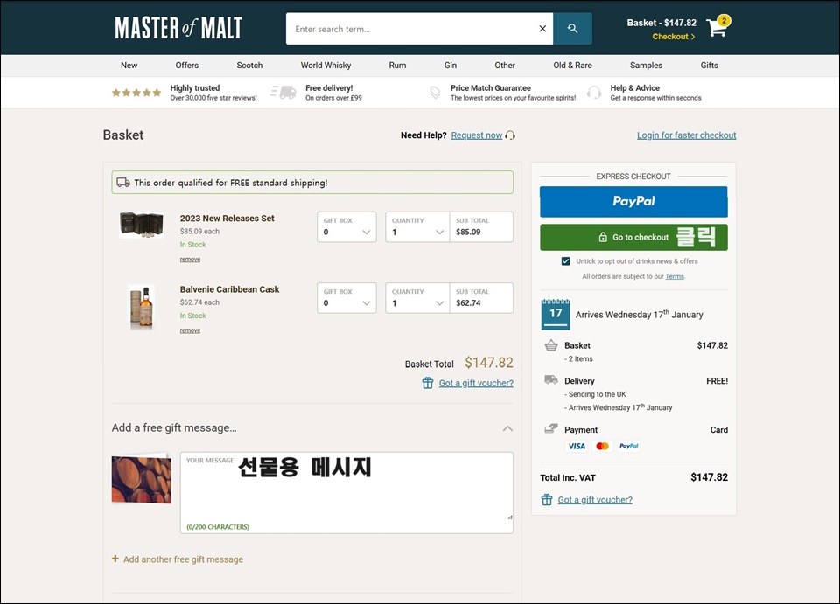Click plus icon to add another message
Image resolution: width=840 pixels, height=604 pixels.
pos(115,559)
